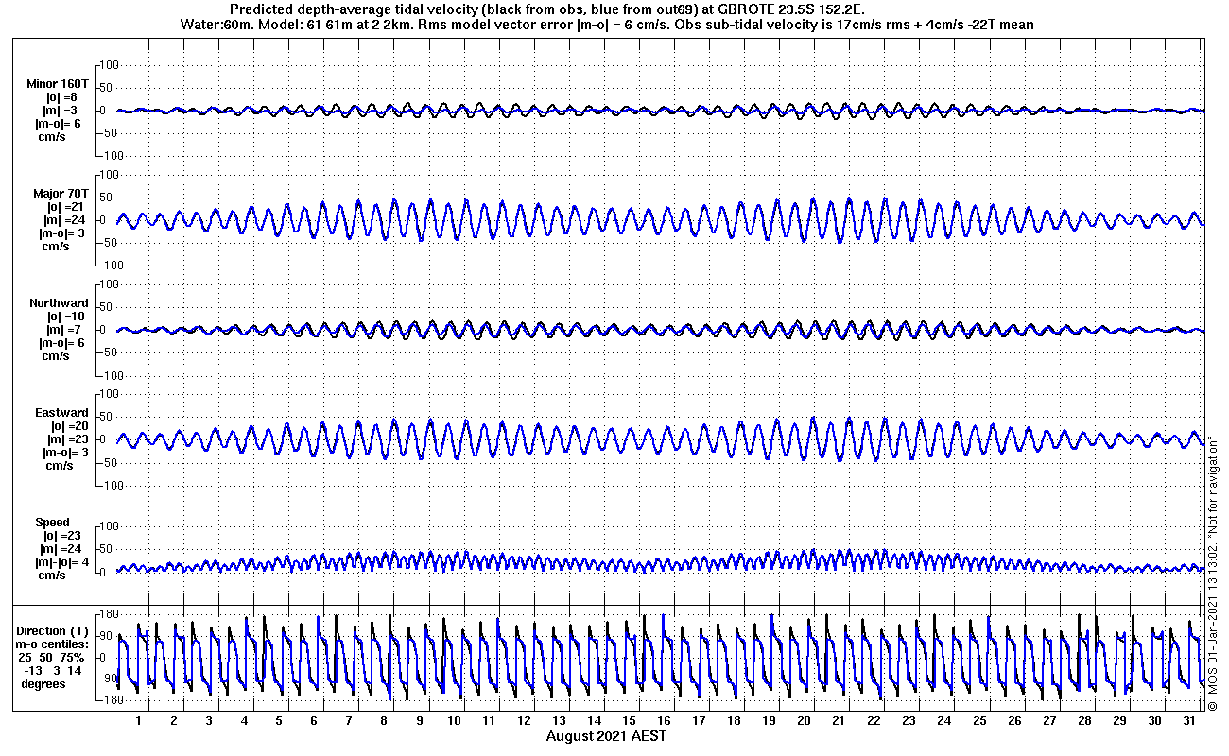Select the '-13 3 14' centile values

click(x=54, y=671)
